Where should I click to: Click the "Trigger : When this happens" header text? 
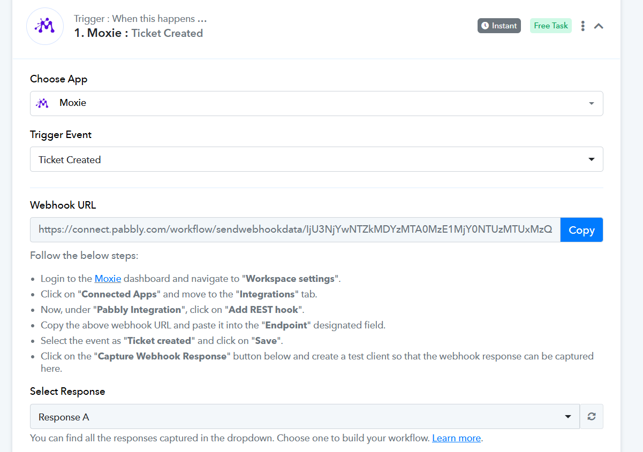coord(140,19)
